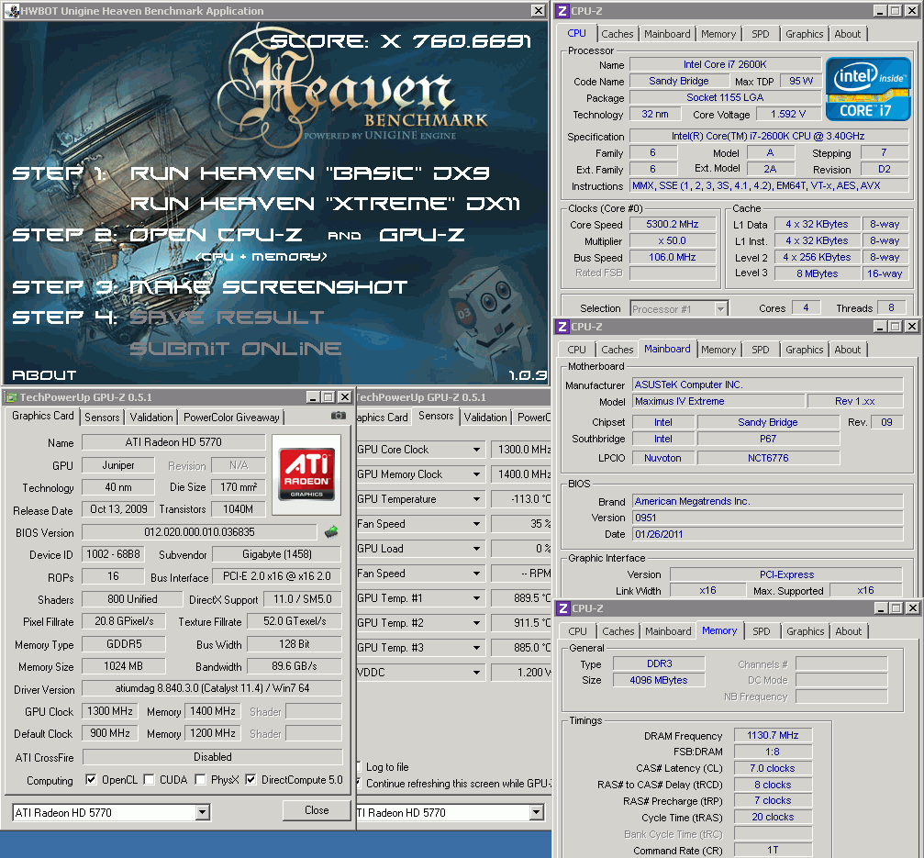The image size is (924, 858).
Task: Switch to Sensors tab in left GPU-Z window
Action: (102, 418)
